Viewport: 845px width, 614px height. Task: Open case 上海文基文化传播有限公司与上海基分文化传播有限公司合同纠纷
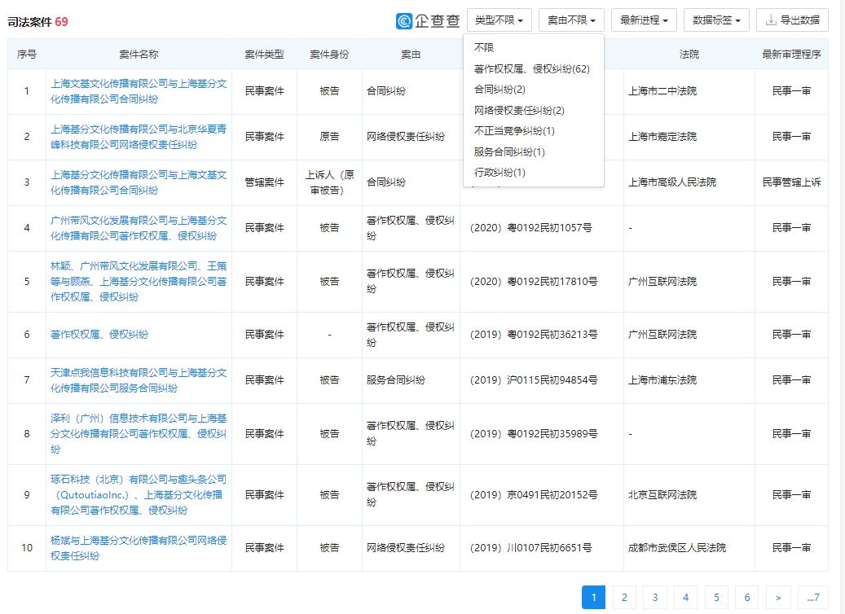click(139, 91)
